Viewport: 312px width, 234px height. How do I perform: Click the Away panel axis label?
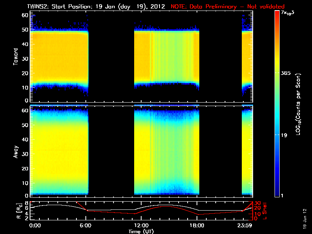pyautogui.click(x=16, y=152)
